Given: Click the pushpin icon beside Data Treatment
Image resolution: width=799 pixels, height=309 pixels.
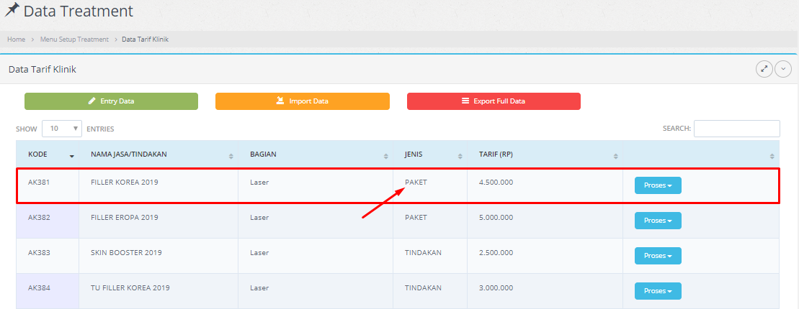Looking at the screenshot, I should coord(12,11).
